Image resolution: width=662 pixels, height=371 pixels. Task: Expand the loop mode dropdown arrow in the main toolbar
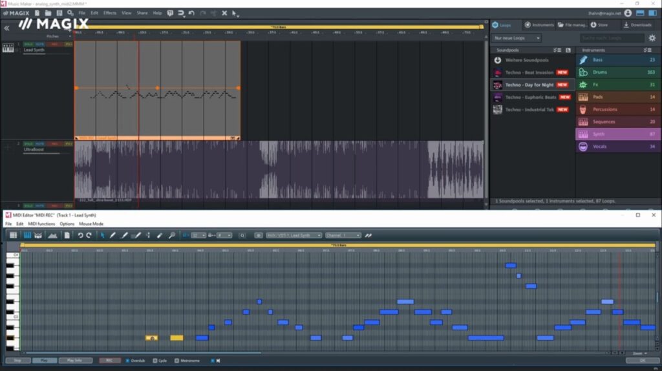point(184,16)
